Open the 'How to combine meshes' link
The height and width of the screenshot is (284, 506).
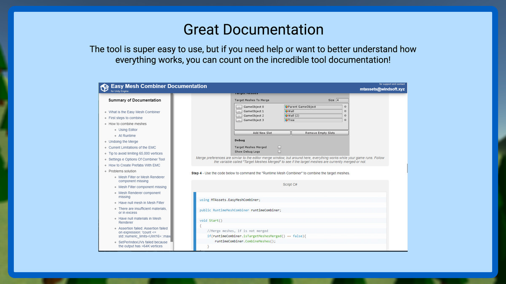(x=128, y=124)
